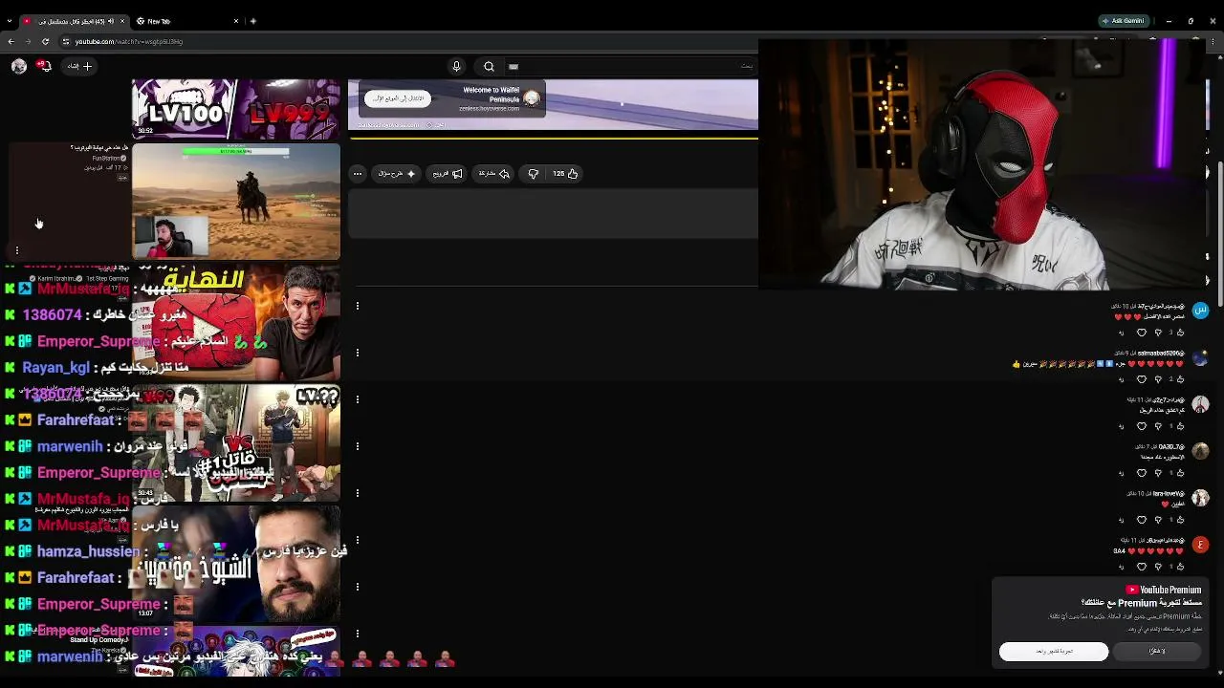Reload the YouTube page

click(46, 41)
